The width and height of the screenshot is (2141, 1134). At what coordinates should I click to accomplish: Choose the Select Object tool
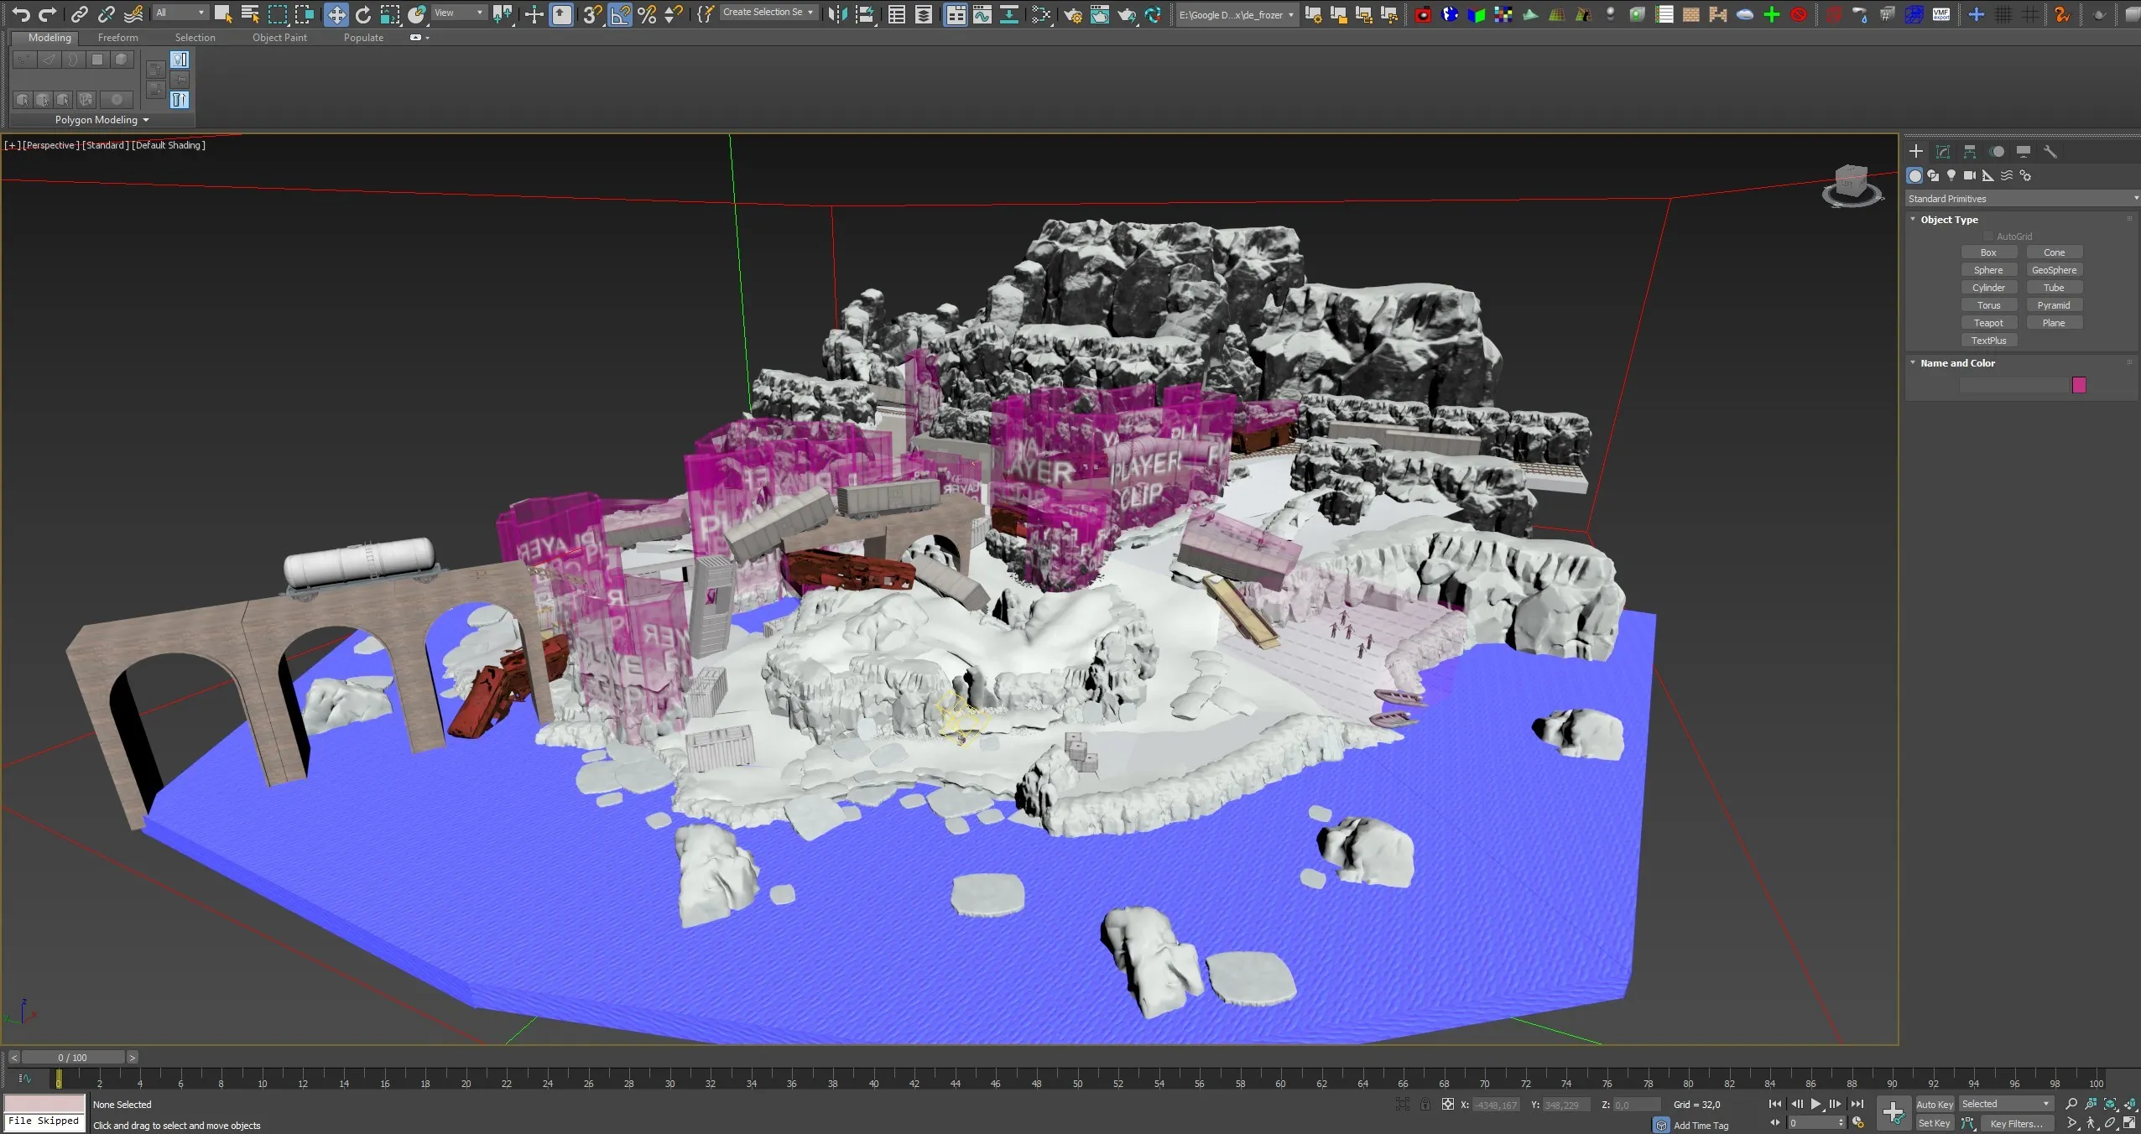click(223, 13)
